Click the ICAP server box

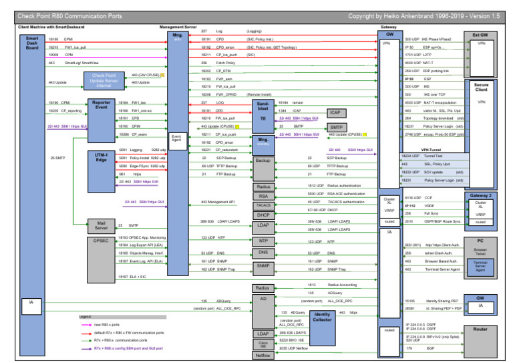click(x=335, y=112)
